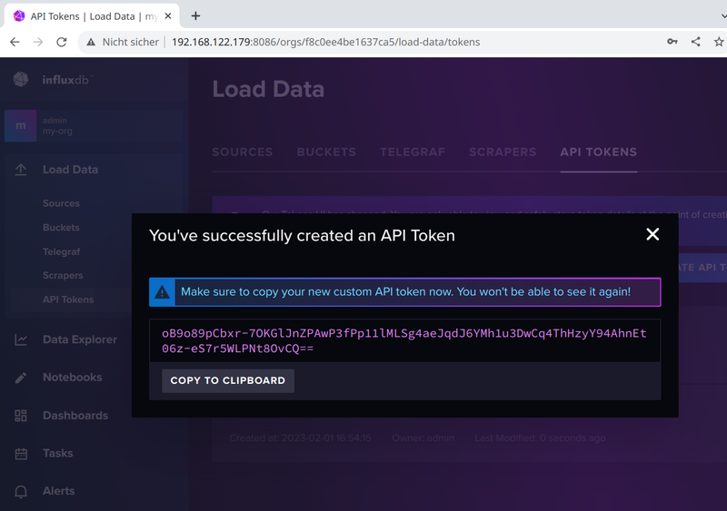Switch to the TELEGRAF tab
The width and height of the screenshot is (727, 511).
point(413,152)
